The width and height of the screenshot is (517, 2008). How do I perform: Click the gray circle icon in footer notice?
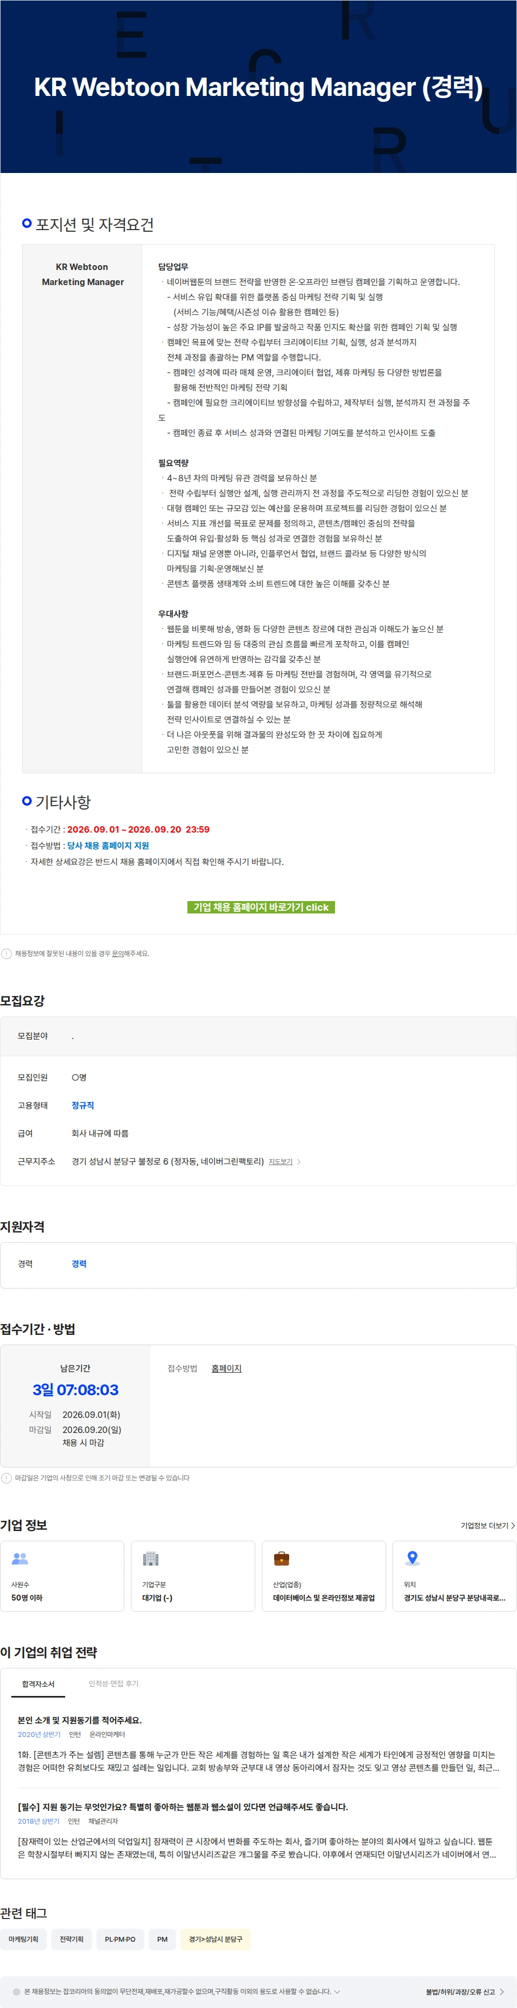(16, 1992)
